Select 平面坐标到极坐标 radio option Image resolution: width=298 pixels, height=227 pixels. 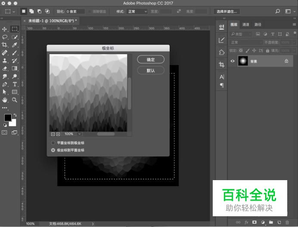(53, 143)
